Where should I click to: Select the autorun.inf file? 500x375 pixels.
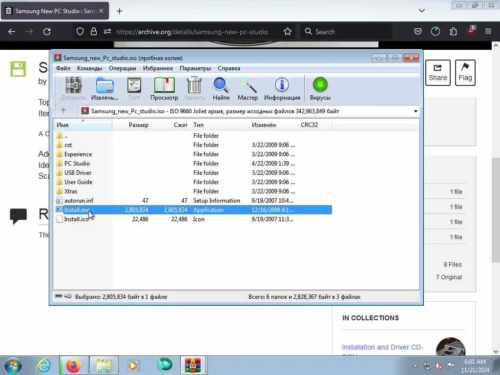(x=79, y=200)
